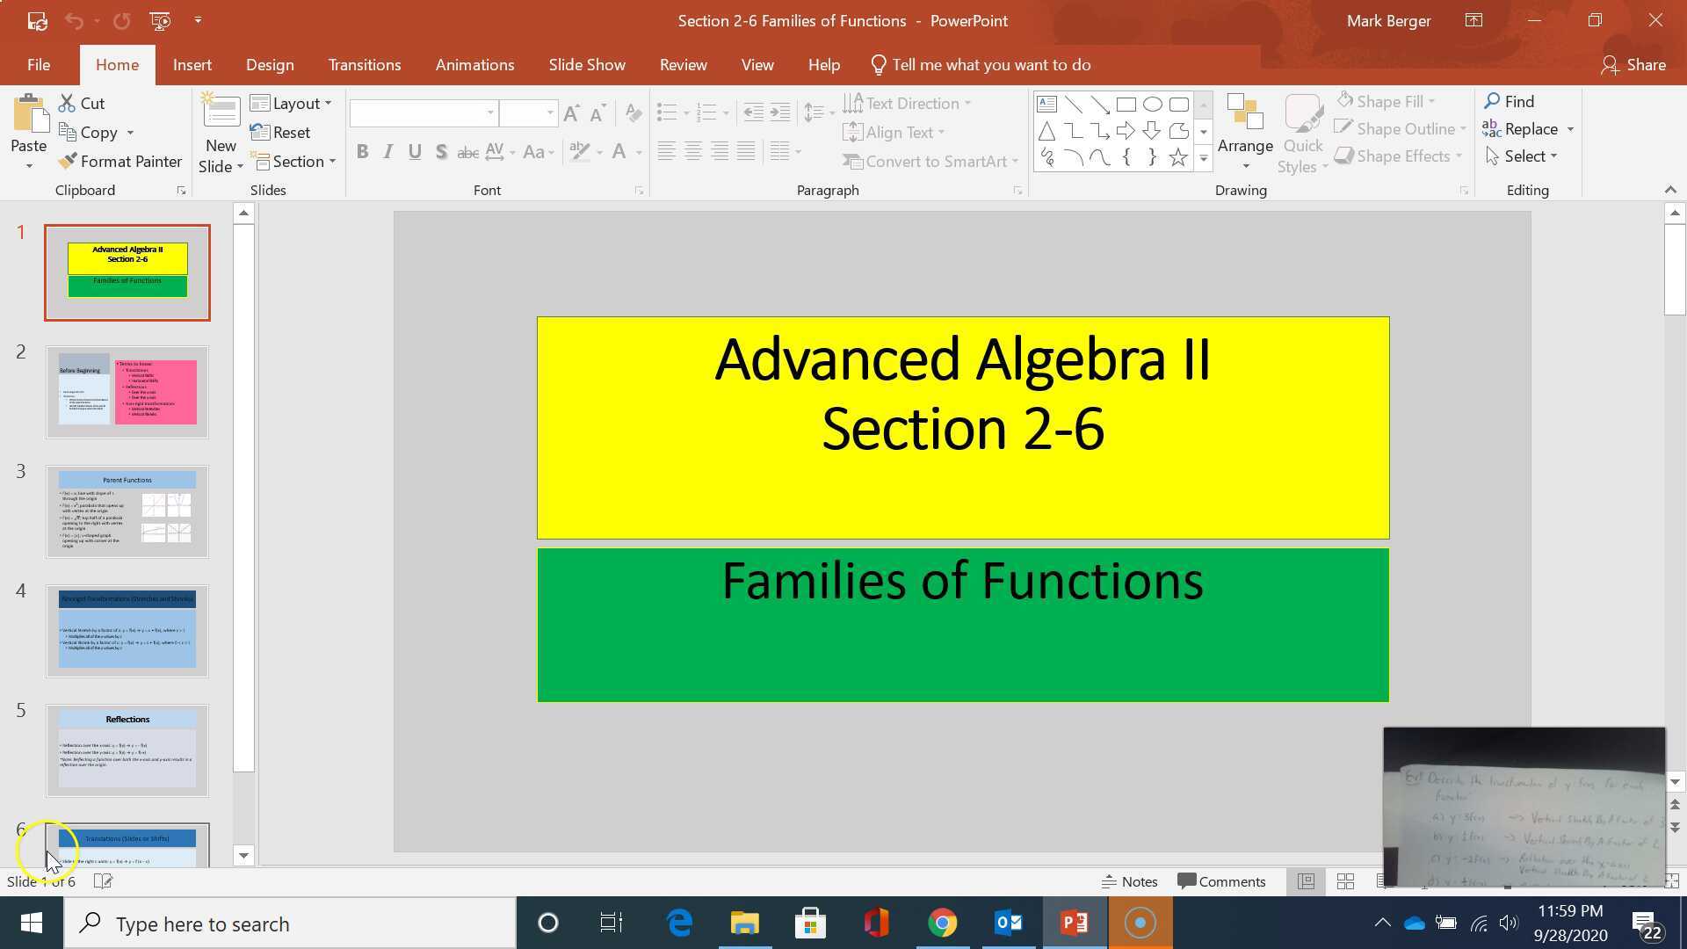Screen dimensions: 1687x949
Task: Open the Slide Show tab
Action: click(586, 65)
